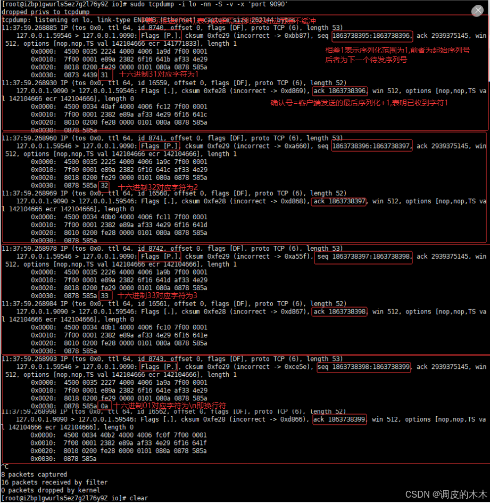Click hex byte 0a in fourth packet
The image size is (490, 503).
pos(104,406)
